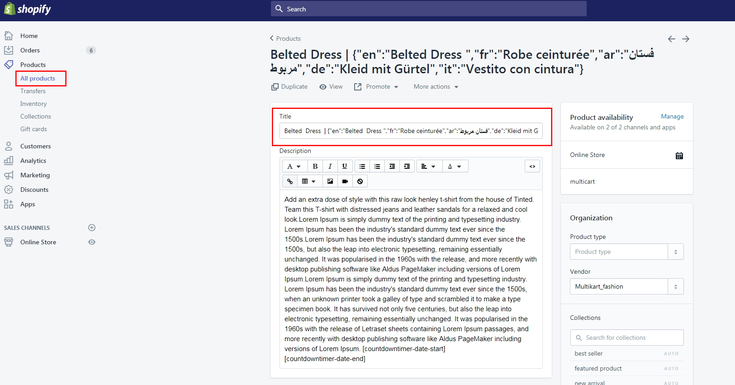Go to Inventory
Image resolution: width=735 pixels, height=385 pixels.
[x=33, y=104]
